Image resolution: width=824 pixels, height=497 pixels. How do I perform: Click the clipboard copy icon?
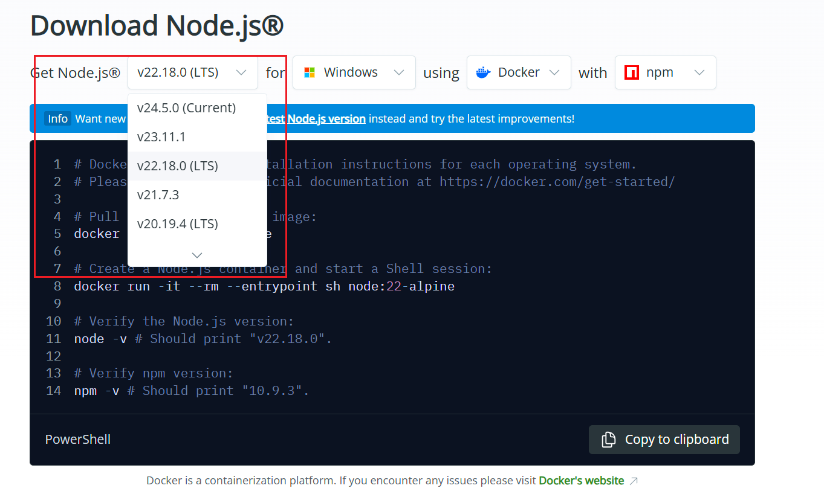coord(609,440)
